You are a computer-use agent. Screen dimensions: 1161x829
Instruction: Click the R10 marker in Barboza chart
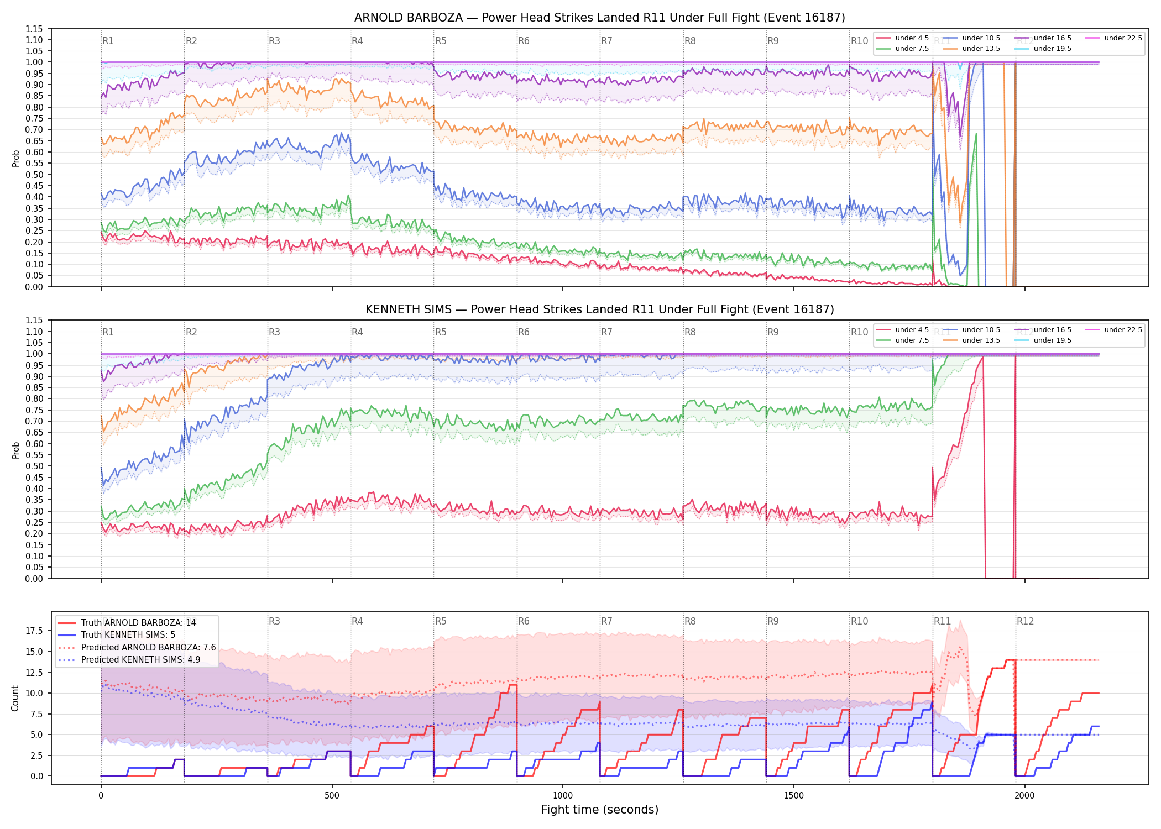click(860, 41)
